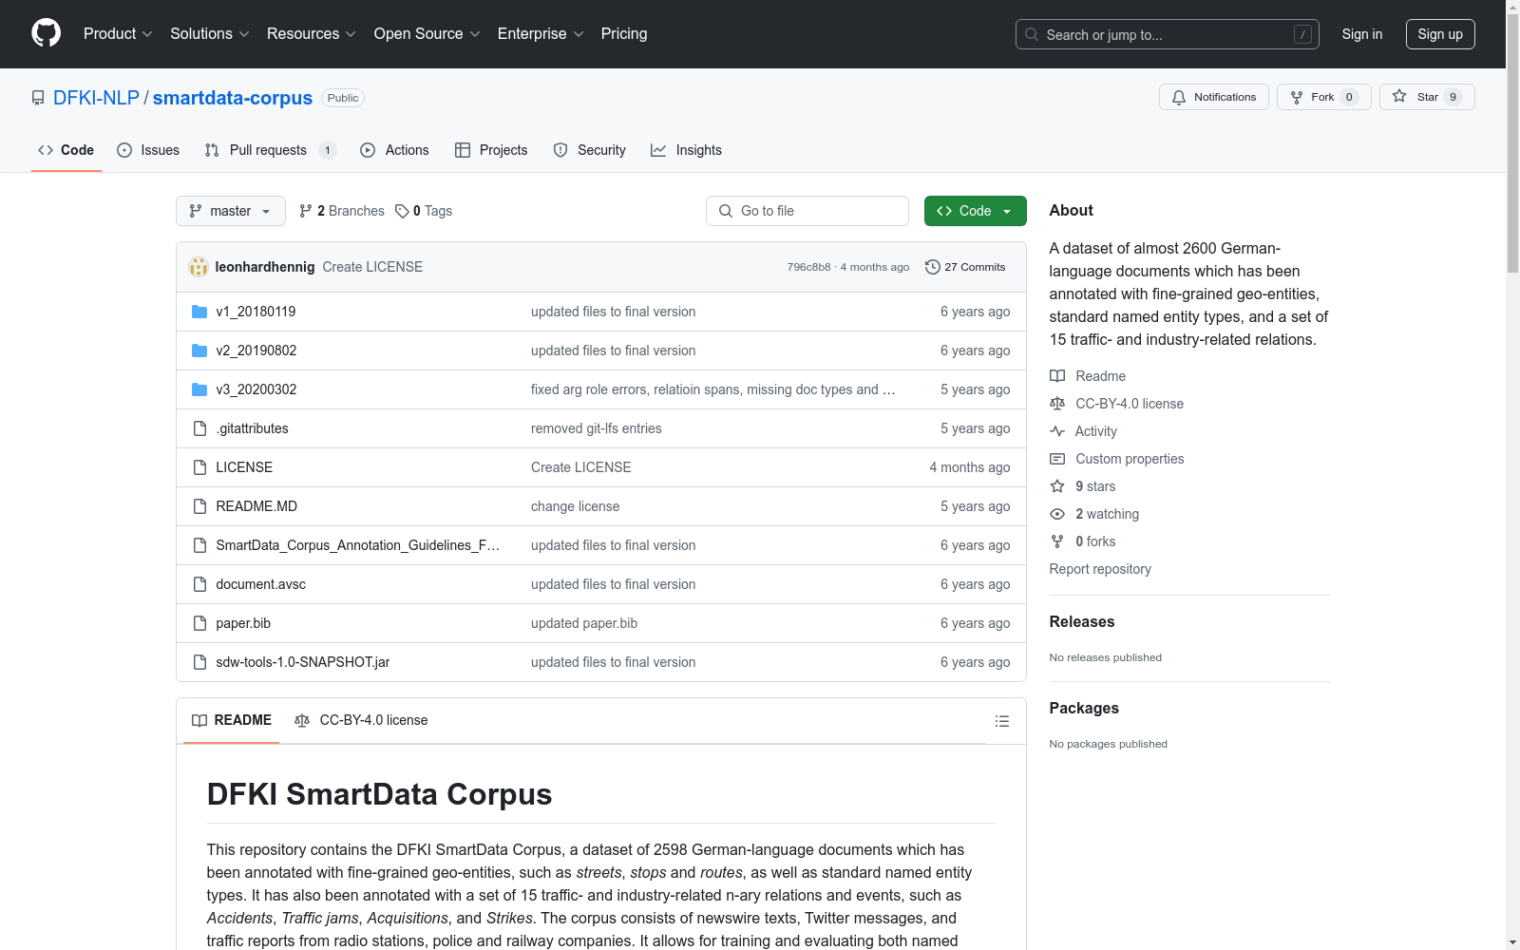Screen dimensions: 1520x950
Task: Select the Security tab
Action: 589,150
